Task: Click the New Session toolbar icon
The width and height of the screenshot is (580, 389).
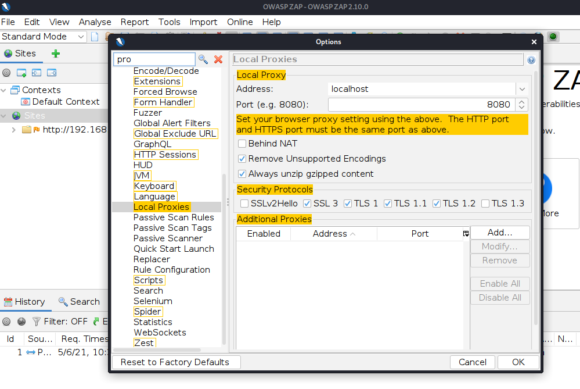Action: pyautogui.click(x=95, y=37)
